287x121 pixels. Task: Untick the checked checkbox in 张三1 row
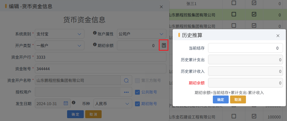tap(254, 3)
